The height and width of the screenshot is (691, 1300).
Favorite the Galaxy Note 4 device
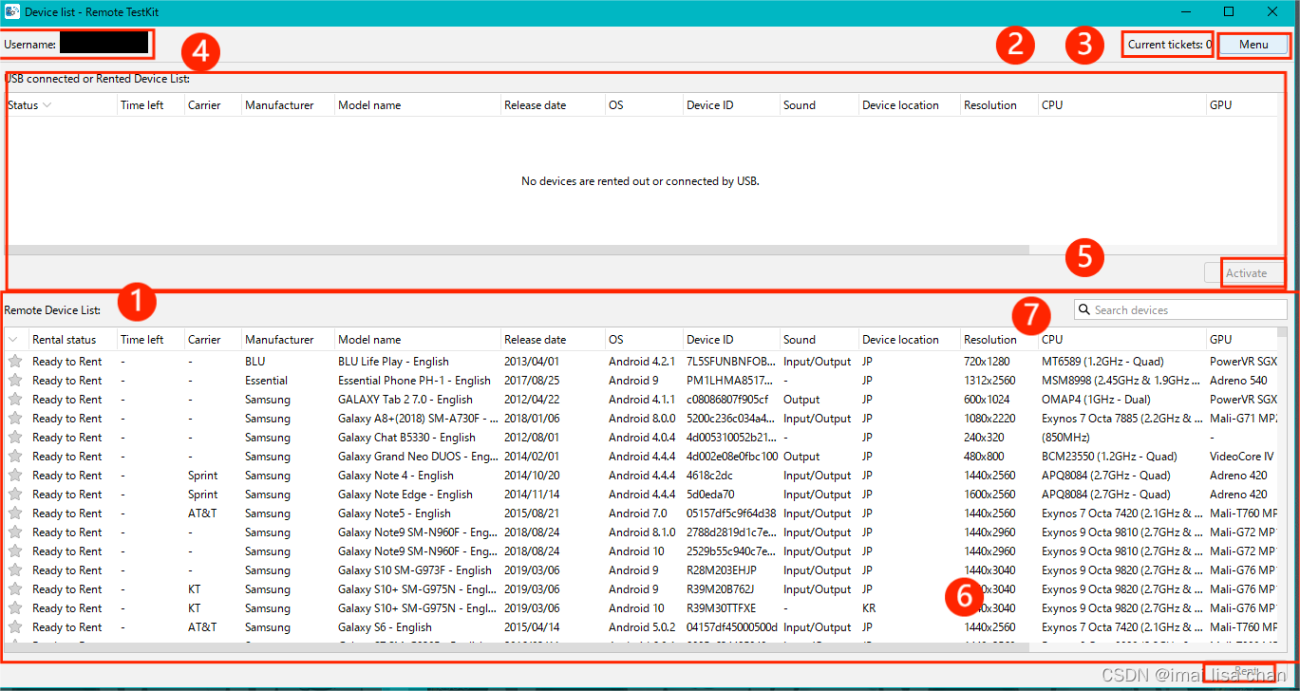(x=15, y=475)
